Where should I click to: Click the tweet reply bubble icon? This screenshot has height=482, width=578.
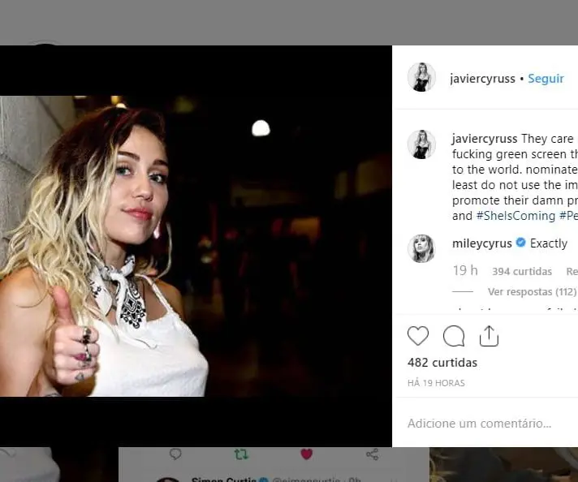coord(175,454)
